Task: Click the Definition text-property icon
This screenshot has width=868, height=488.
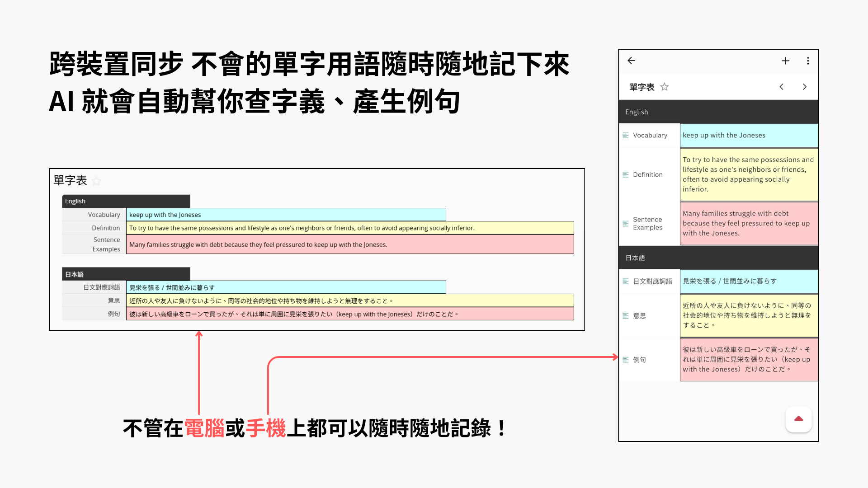Action: point(626,174)
